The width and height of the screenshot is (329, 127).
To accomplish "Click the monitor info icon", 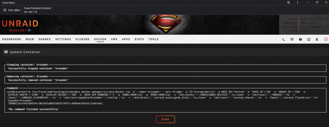I will (x=309, y=39).
